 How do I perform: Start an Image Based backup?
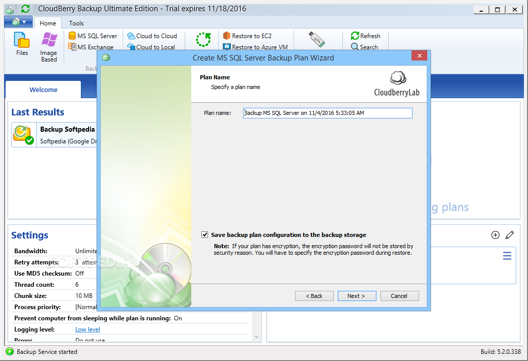coord(49,47)
